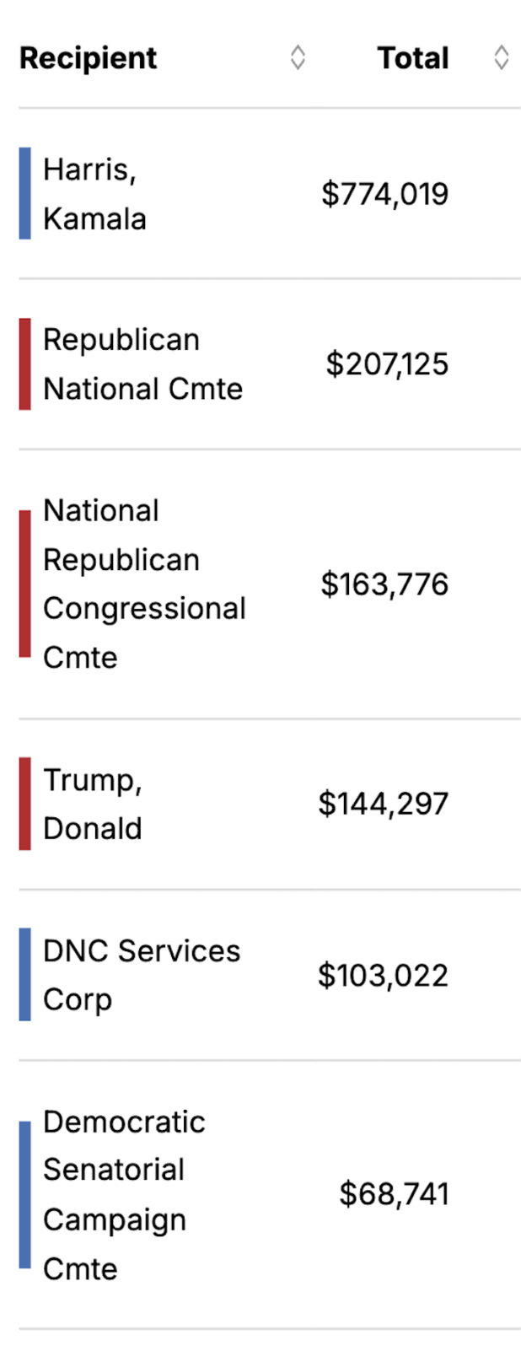
Task: Click the blue bar beside DNC Services Corp
Action: pos(25,974)
